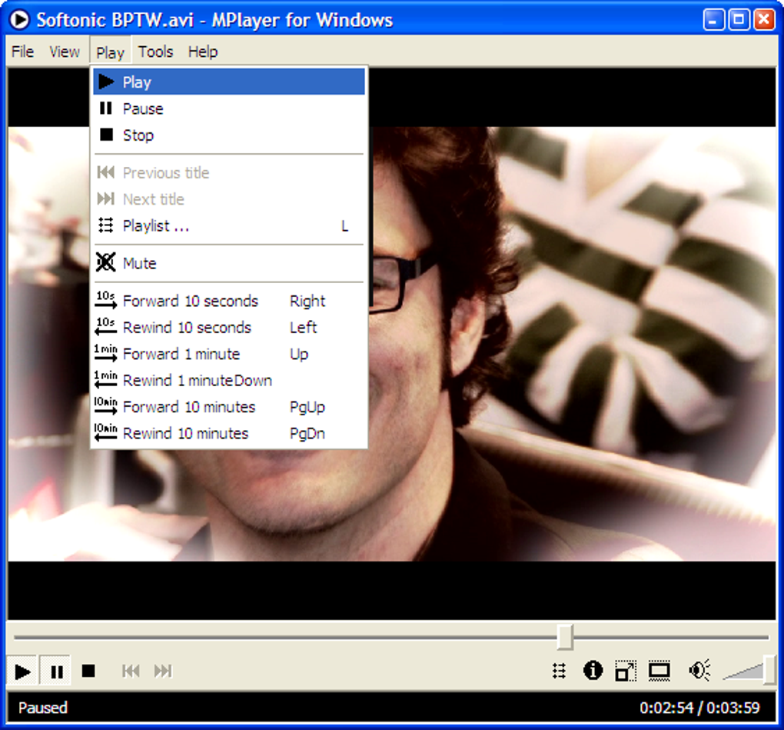Viewport: 784px width, 730px height.
Task: Click the previous title toolbar button
Action: pyautogui.click(x=131, y=671)
